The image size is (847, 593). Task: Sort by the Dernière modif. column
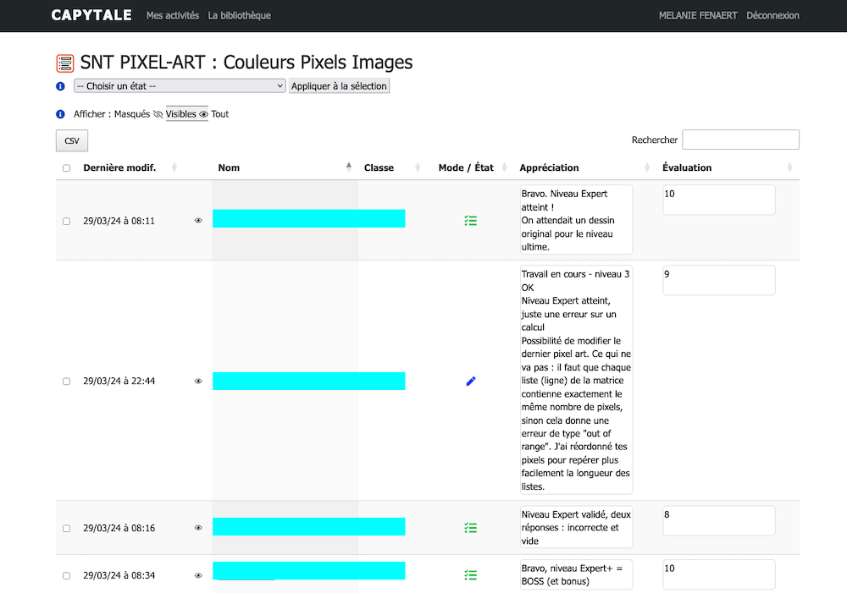pos(119,167)
